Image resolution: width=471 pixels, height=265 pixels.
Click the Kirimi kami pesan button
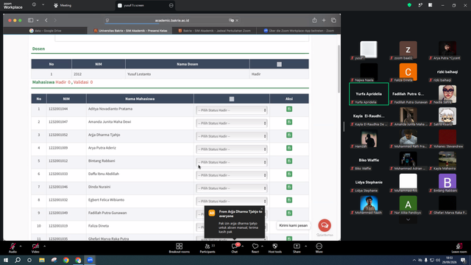pos(293,225)
